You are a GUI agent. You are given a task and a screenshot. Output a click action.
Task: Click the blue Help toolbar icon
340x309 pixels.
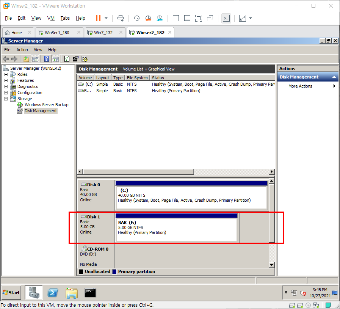[x=46, y=59]
